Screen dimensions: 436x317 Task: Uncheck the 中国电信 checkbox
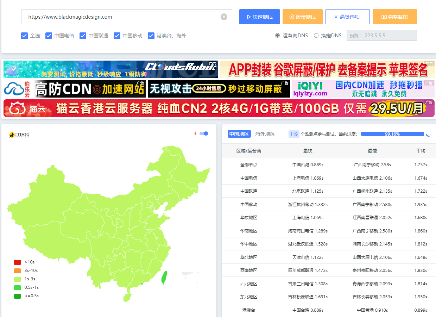49,36
